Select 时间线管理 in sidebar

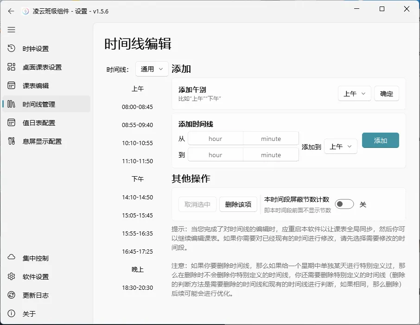(46, 104)
